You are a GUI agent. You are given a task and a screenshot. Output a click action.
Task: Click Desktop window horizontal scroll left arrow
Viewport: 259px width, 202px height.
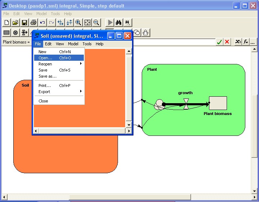(4, 197)
